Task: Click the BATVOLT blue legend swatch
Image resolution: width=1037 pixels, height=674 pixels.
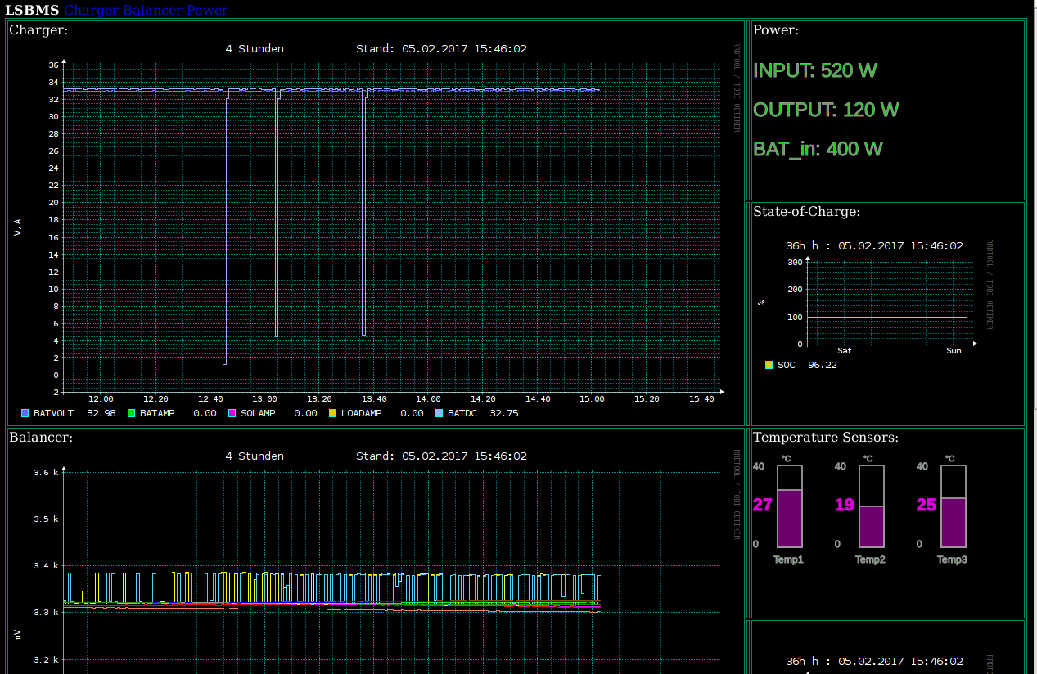Action: tap(25, 414)
